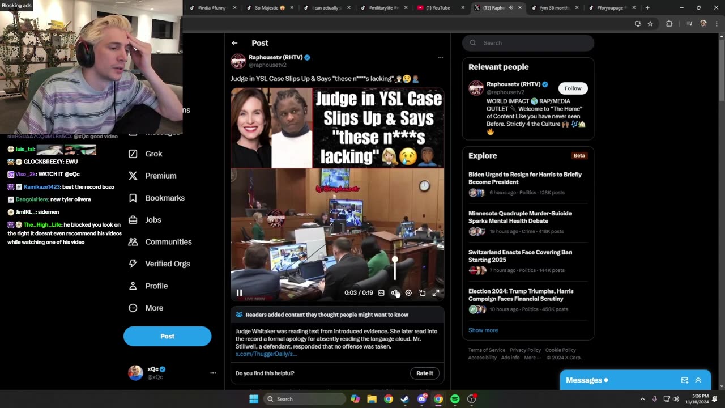725x408 pixels.
Task: Open Chrome profile avatar
Action: [x=703, y=24]
